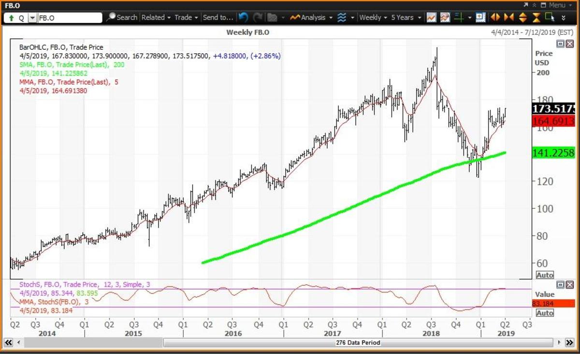This screenshot has height=354, width=580.
Task: Click the blue wavy lines overlay icon
Action: (342, 17)
